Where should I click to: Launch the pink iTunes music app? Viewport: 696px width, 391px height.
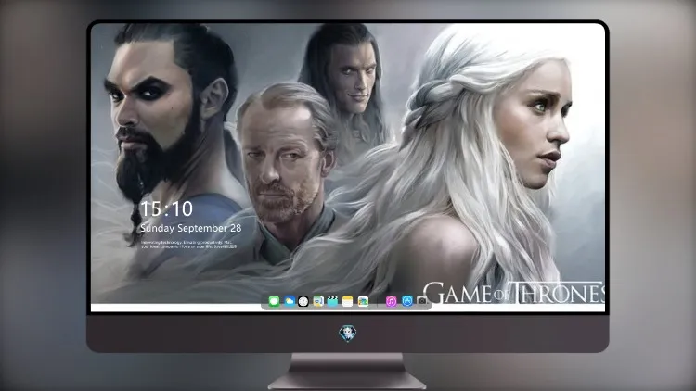(x=391, y=301)
